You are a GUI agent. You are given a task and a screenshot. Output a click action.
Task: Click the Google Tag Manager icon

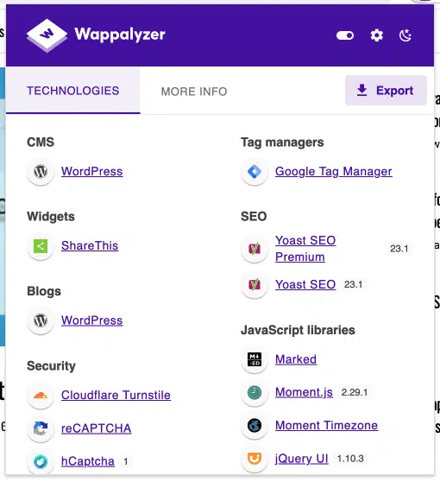[255, 171]
